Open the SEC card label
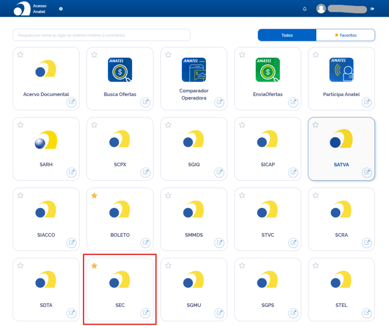The width and height of the screenshot is (389, 326). (120, 305)
